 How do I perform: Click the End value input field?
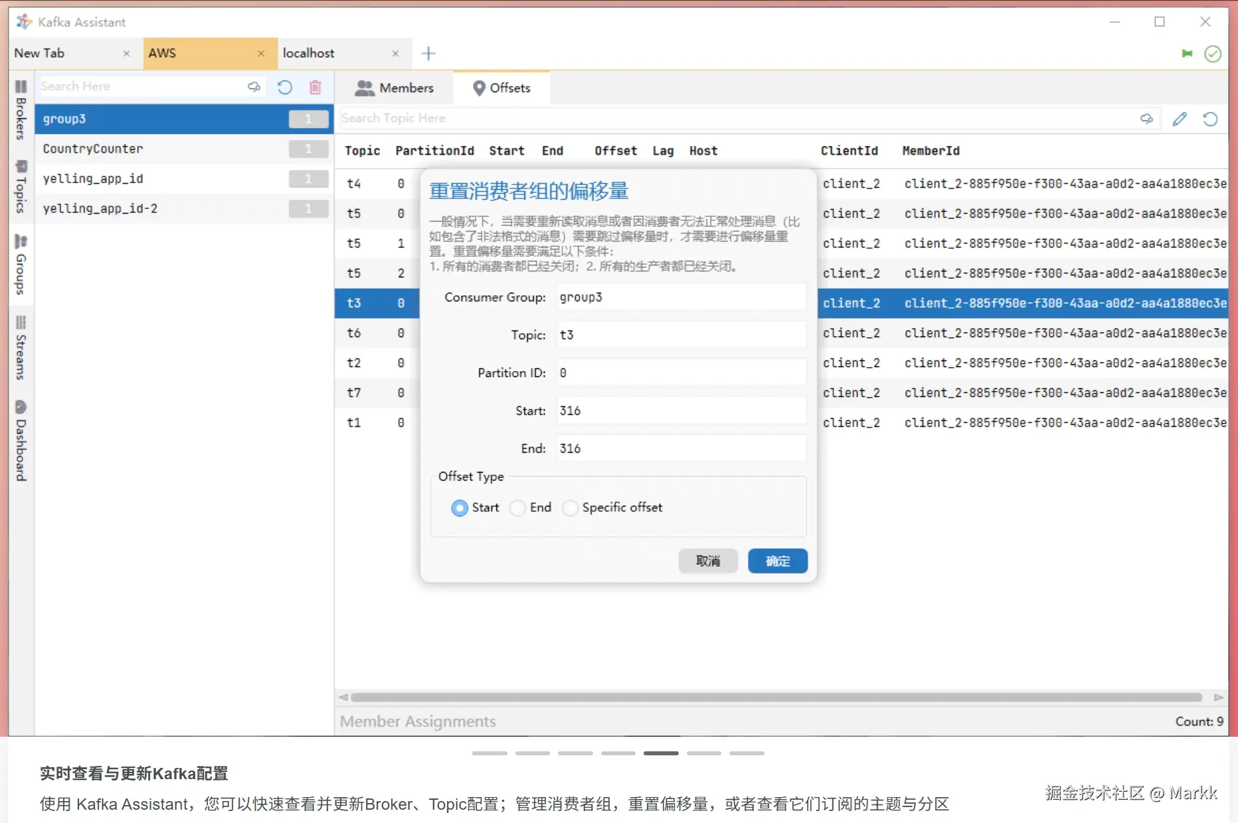(x=681, y=449)
